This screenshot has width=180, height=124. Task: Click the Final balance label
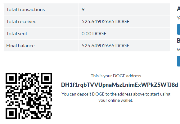[20, 46]
